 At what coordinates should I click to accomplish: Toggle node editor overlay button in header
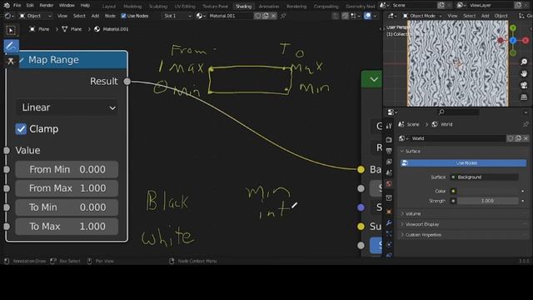click(x=367, y=16)
